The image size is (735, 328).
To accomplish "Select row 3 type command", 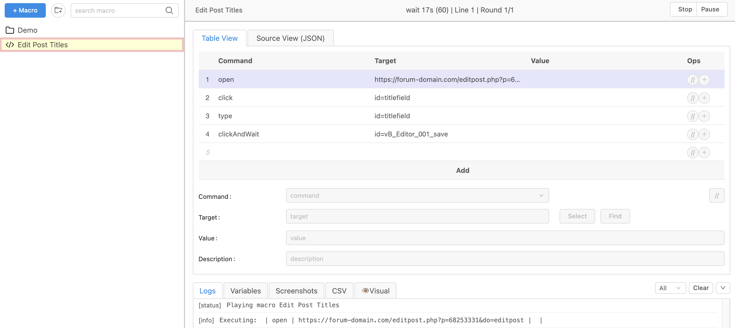I will pyautogui.click(x=461, y=116).
